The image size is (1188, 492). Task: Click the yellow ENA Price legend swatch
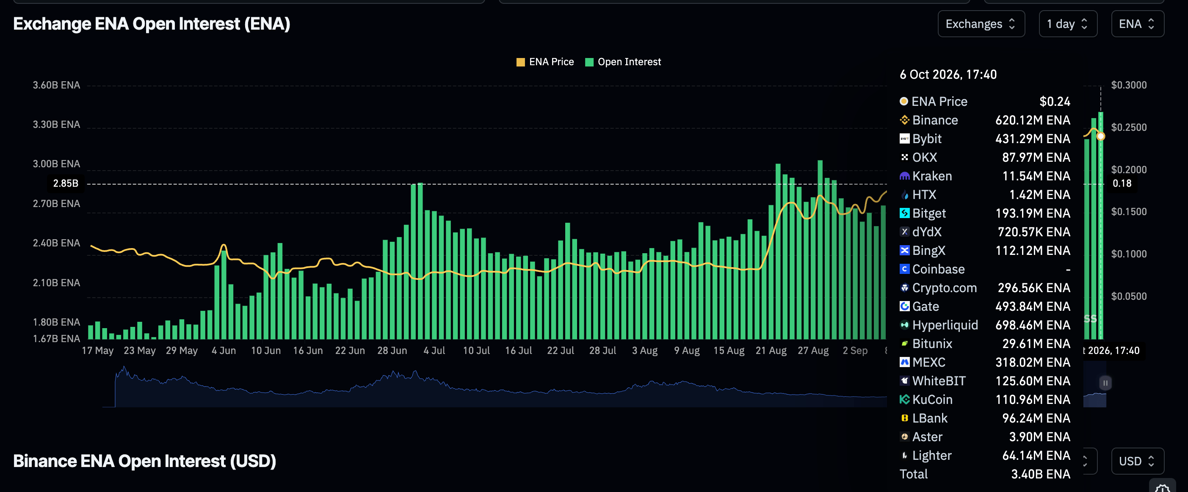pos(521,62)
